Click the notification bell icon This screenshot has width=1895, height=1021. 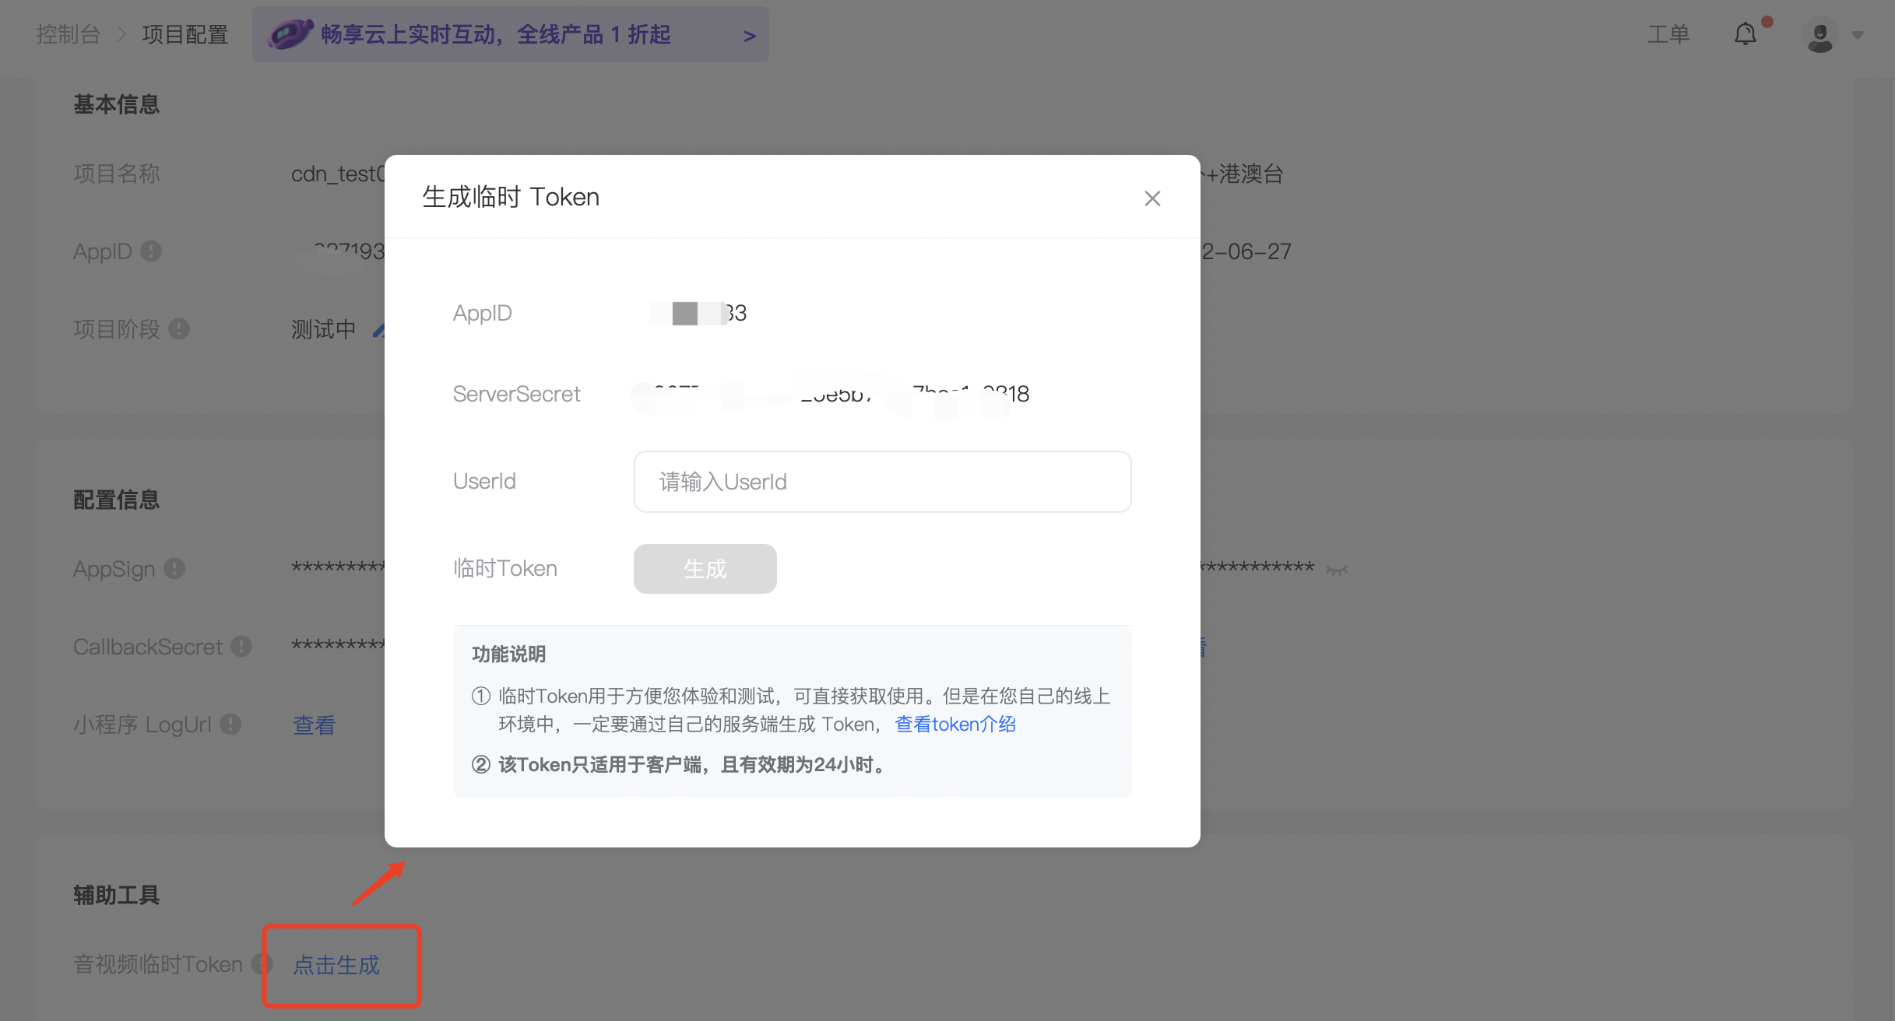click(x=1745, y=34)
